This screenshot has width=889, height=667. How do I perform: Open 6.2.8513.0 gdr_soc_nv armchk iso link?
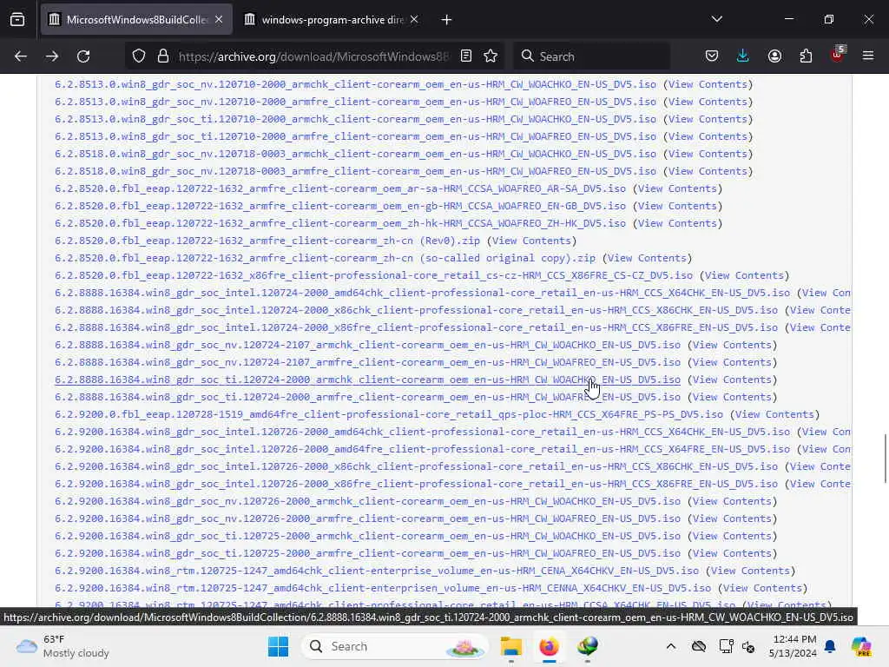point(355,84)
